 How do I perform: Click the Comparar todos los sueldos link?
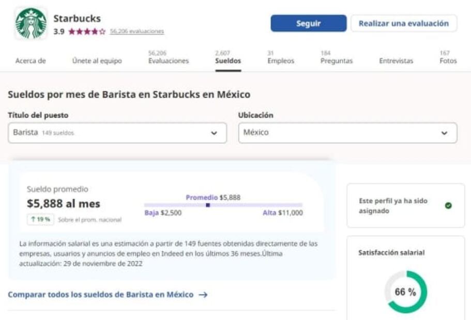(101, 294)
